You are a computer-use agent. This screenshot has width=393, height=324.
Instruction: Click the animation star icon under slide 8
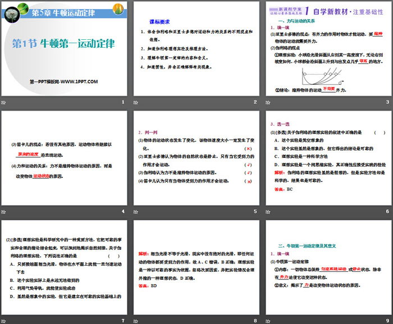pos(136,321)
